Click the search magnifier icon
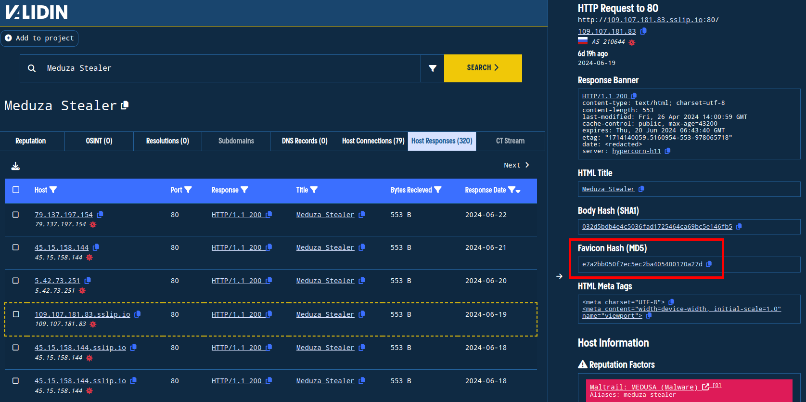The height and width of the screenshot is (402, 806). [x=32, y=68]
